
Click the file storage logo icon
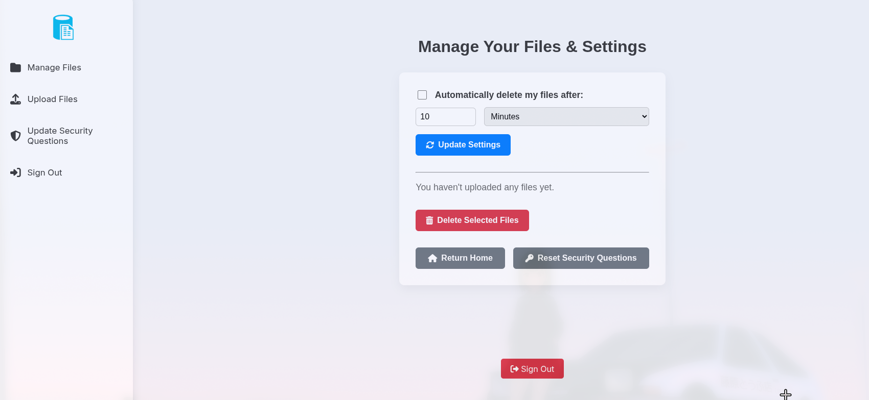(x=63, y=28)
